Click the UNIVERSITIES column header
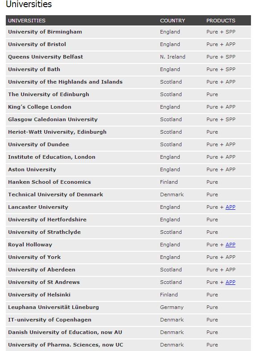 27,21
